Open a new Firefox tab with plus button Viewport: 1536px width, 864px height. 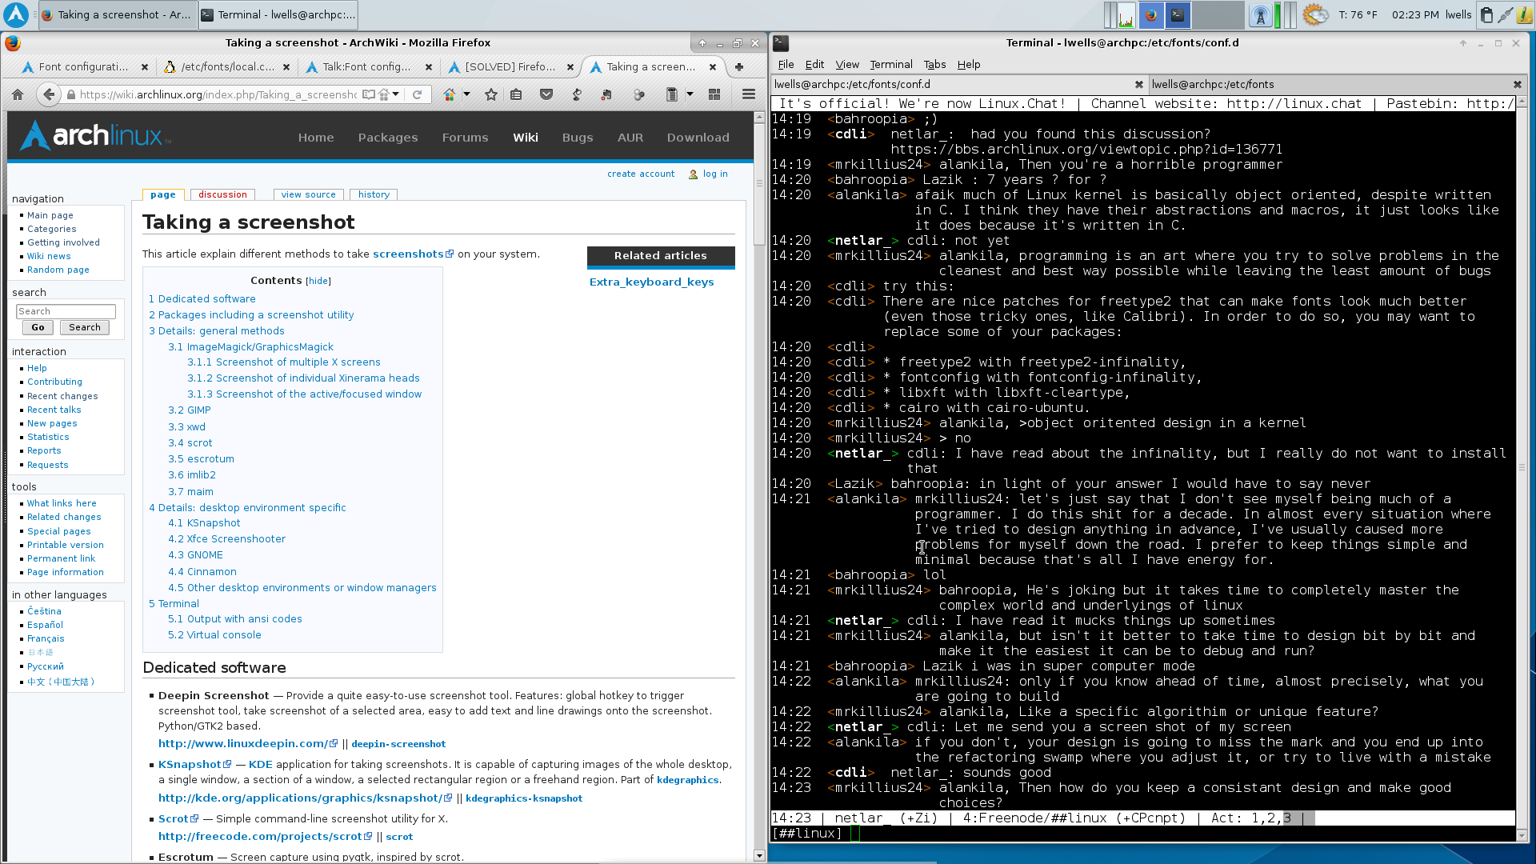pos(739,67)
